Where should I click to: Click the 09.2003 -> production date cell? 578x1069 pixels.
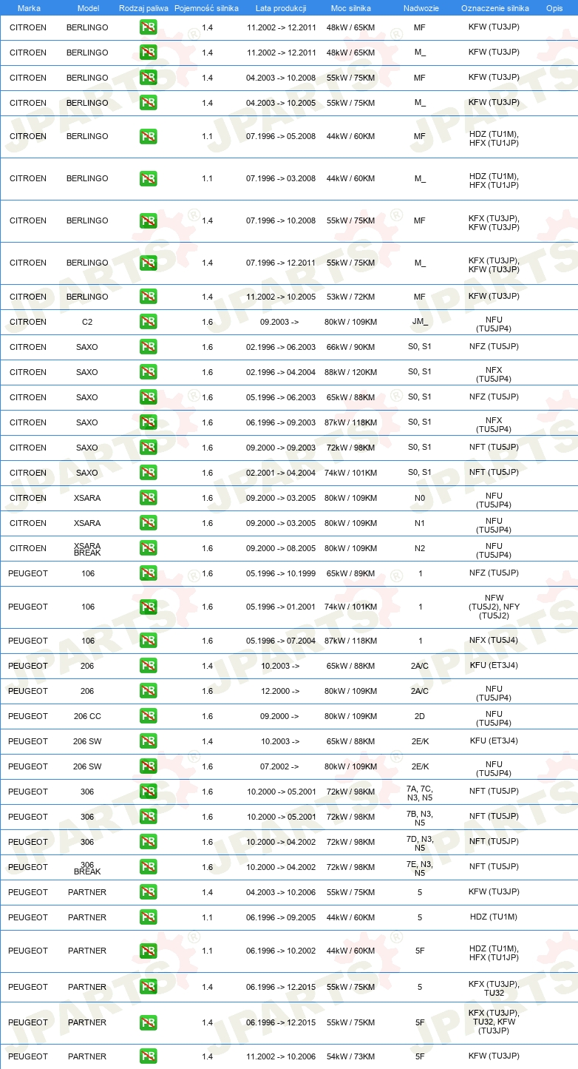tap(279, 322)
